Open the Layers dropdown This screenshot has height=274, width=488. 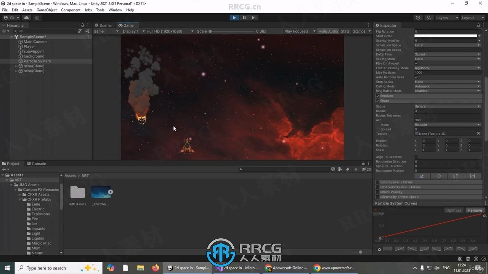(447, 18)
